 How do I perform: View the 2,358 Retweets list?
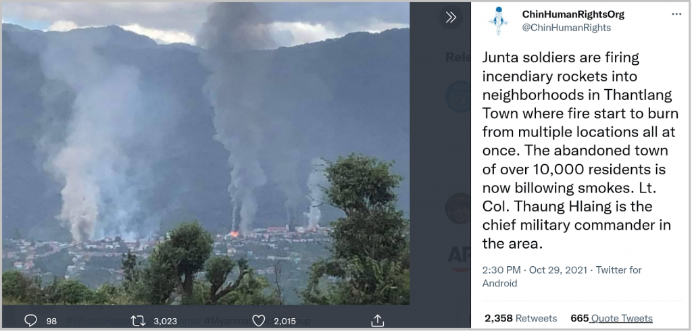tap(521, 318)
